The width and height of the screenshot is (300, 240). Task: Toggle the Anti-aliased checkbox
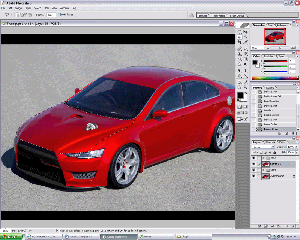point(59,15)
